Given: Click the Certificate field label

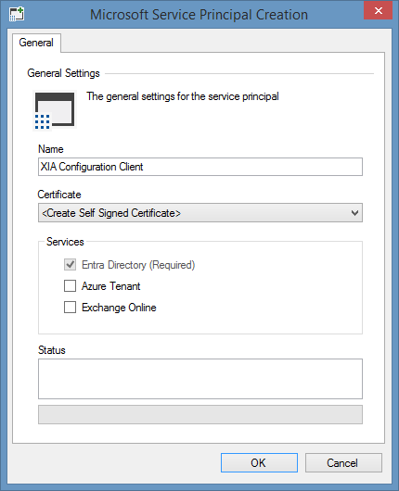Looking at the screenshot, I should (x=59, y=195).
